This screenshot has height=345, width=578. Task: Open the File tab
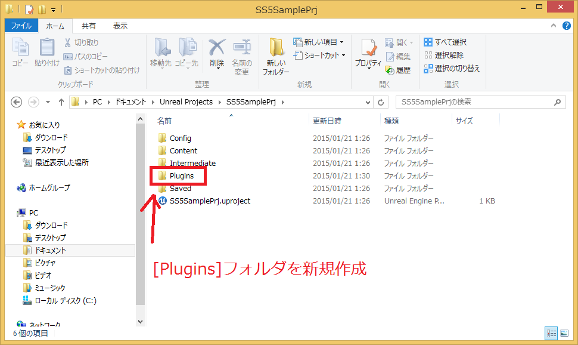[21, 26]
